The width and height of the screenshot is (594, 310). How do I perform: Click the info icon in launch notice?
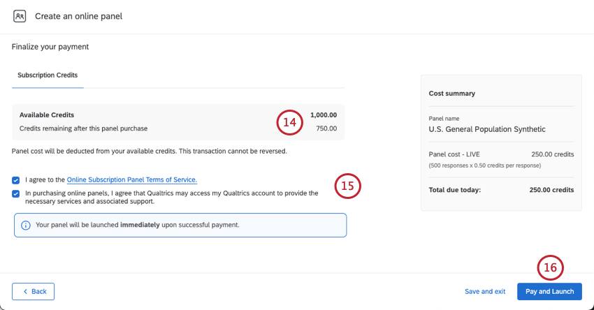(x=26, y=226)
